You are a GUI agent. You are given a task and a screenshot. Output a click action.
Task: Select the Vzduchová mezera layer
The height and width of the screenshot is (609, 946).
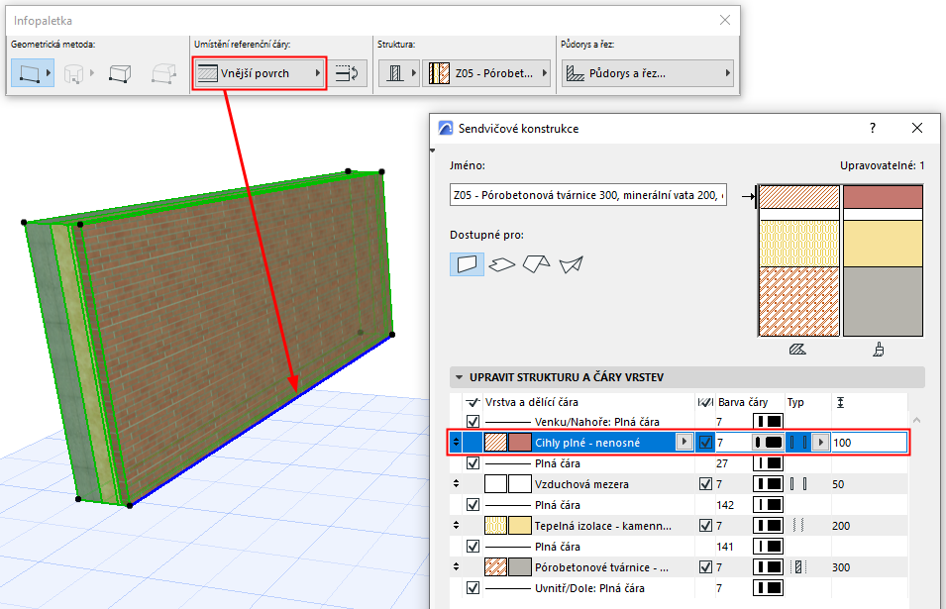tap(679, 483)
